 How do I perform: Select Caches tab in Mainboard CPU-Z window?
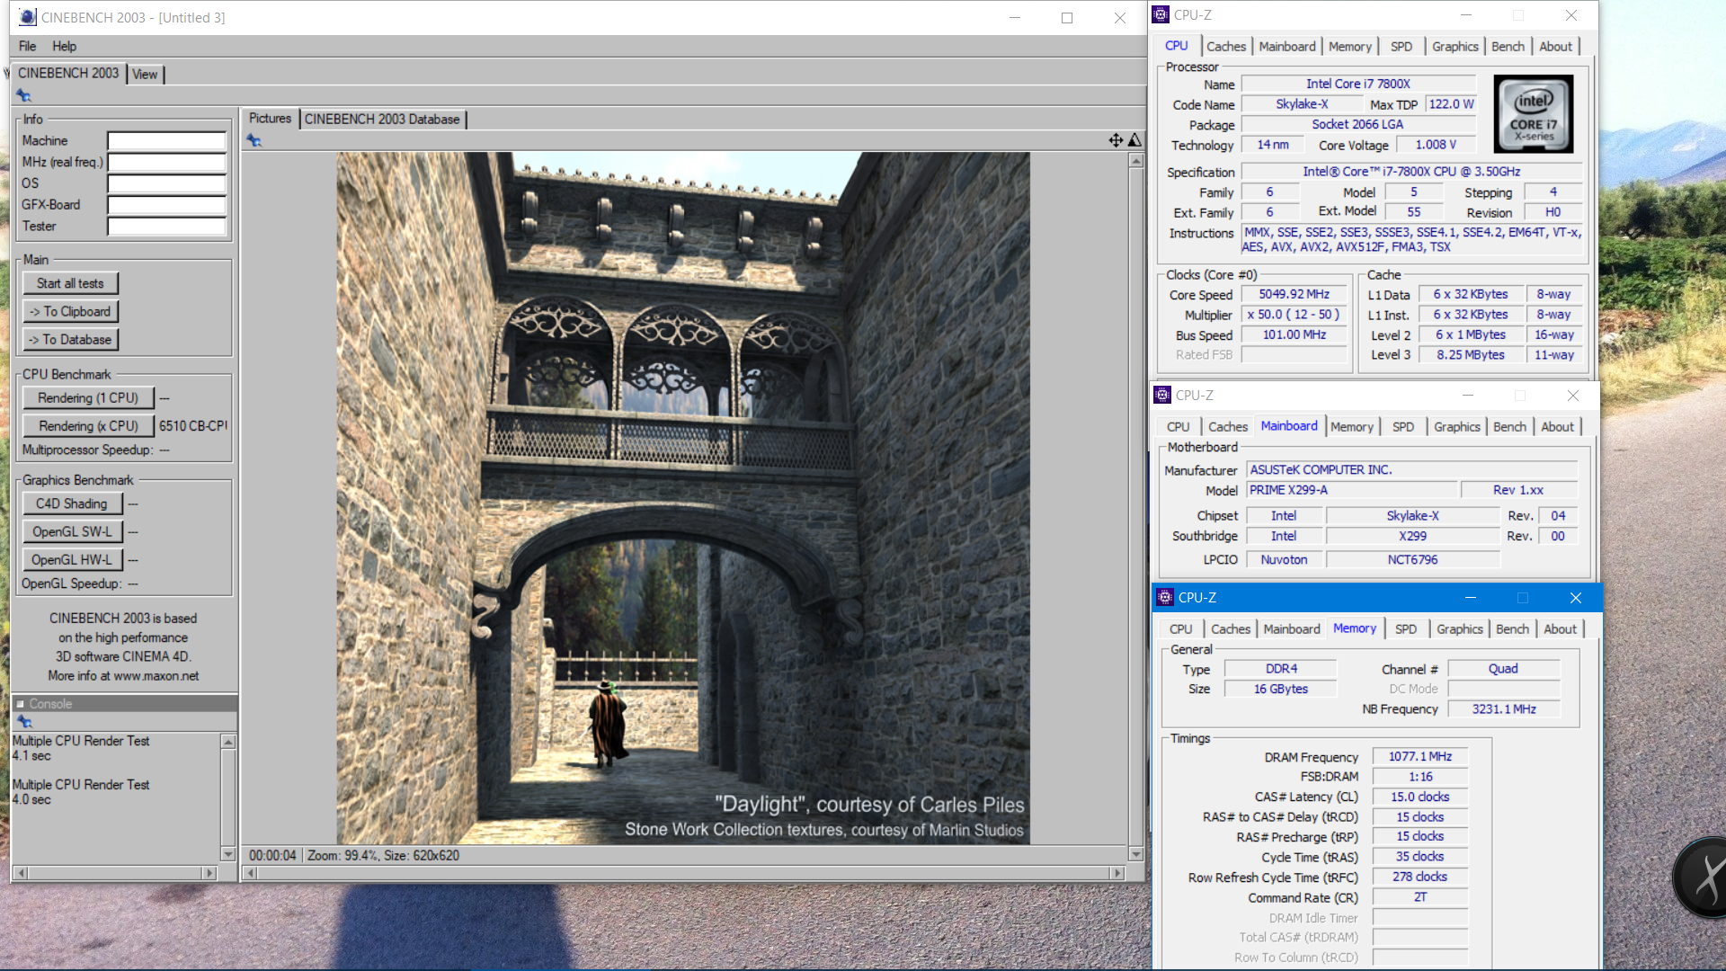coord(1228,427)
